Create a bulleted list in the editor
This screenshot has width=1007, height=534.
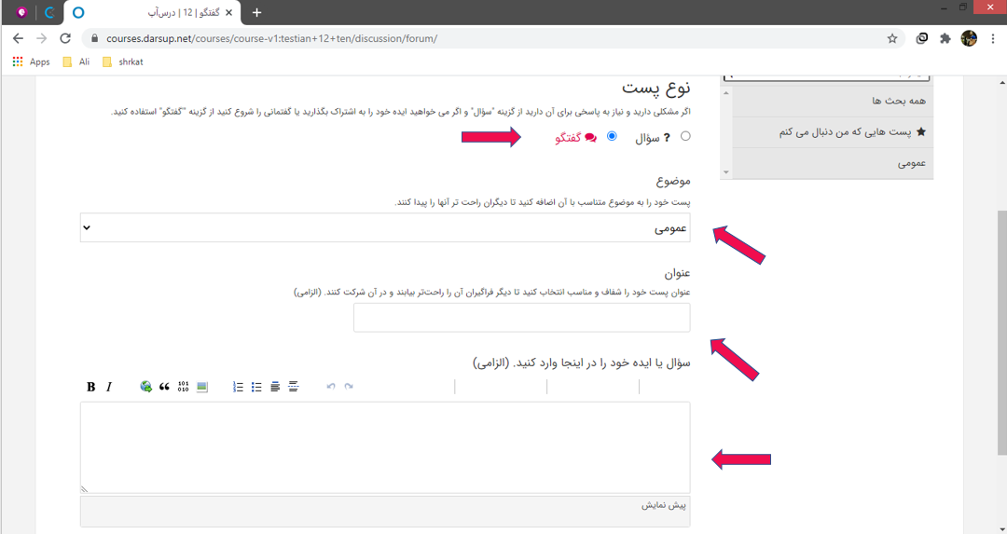click(256, 387)
